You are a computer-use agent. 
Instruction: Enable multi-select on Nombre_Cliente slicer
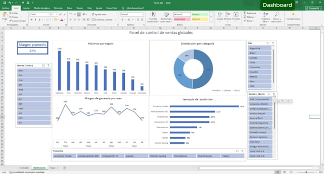pyautogui.click(x=269, y=94)
